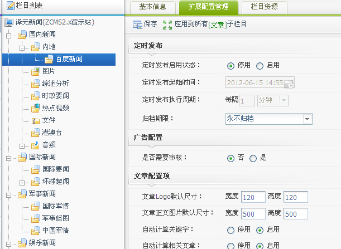Open calendar picker beside 定时发布起始时间
341x249 pixels.
[x=288, y=84]
